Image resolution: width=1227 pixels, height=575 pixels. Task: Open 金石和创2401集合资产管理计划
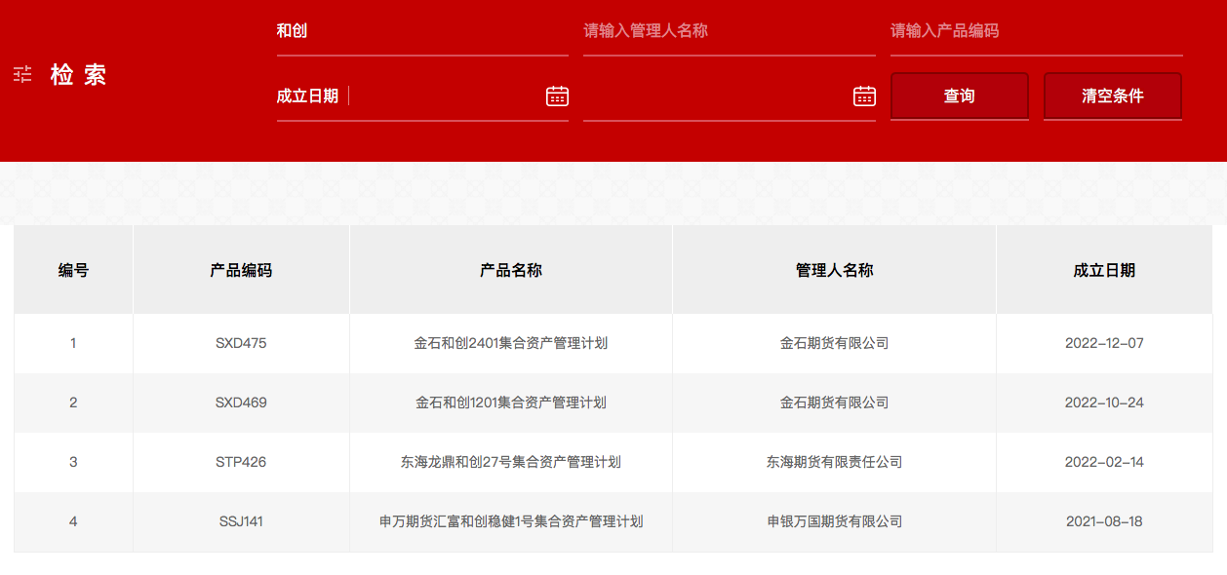click(511, 343)
